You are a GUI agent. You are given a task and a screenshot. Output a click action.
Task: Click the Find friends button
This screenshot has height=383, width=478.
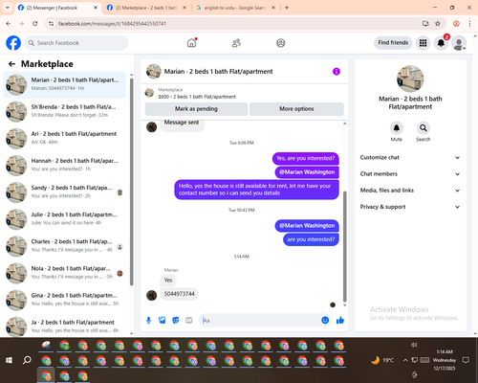pyautogui.click(x=393, y=43)
